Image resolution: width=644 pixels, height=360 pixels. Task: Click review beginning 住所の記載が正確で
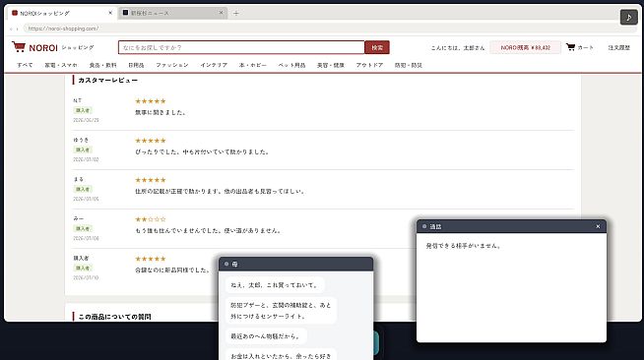pyautogui.click(x=221, y=191)
